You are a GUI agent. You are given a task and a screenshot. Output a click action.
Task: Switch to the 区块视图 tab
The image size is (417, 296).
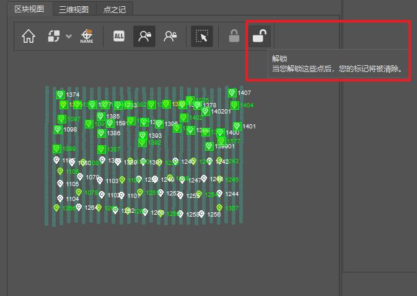pyautogui.click(x=29, y=9)
